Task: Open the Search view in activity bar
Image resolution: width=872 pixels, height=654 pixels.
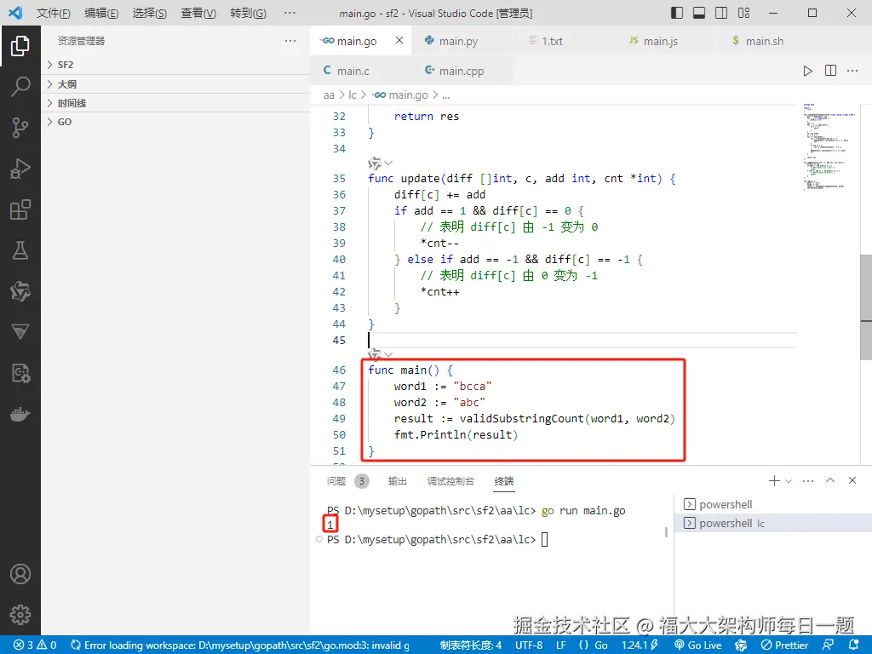Action: click(20, 86)
